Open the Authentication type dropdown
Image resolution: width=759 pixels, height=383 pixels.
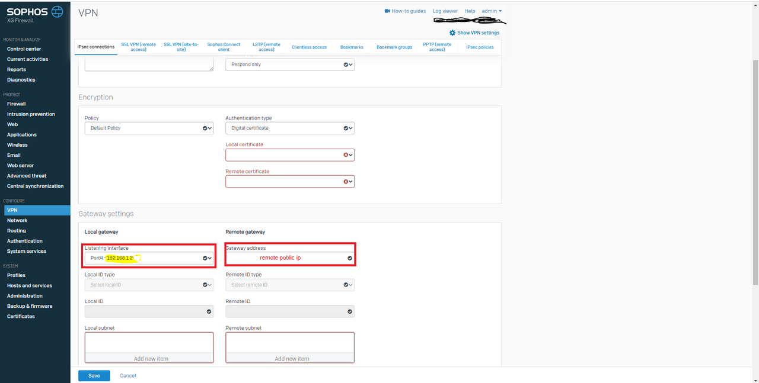coord(290,128)
